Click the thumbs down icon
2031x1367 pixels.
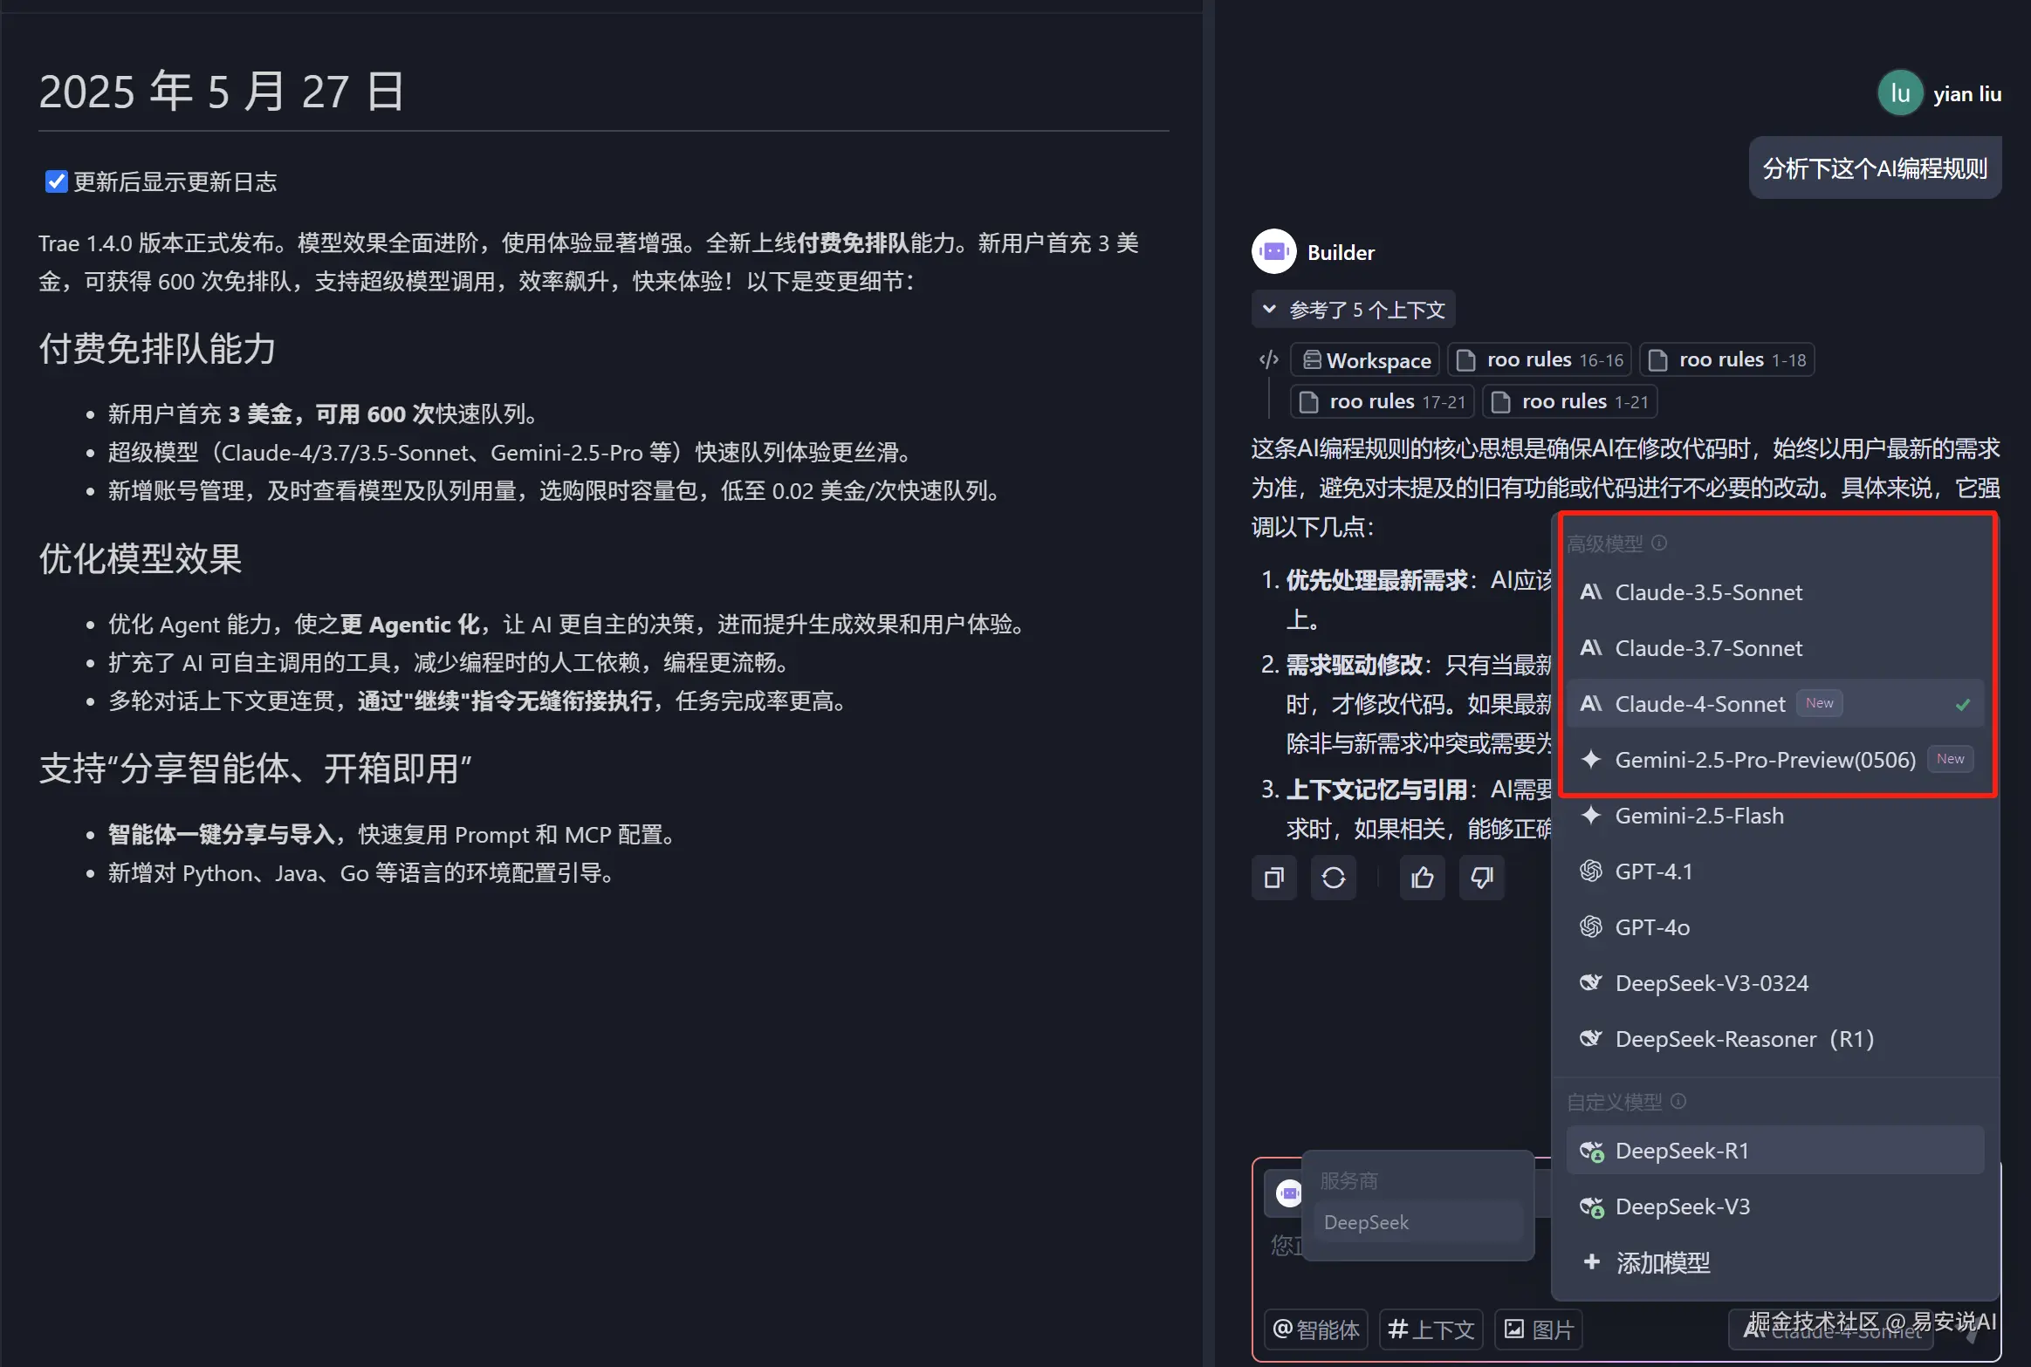point(1481,878)
